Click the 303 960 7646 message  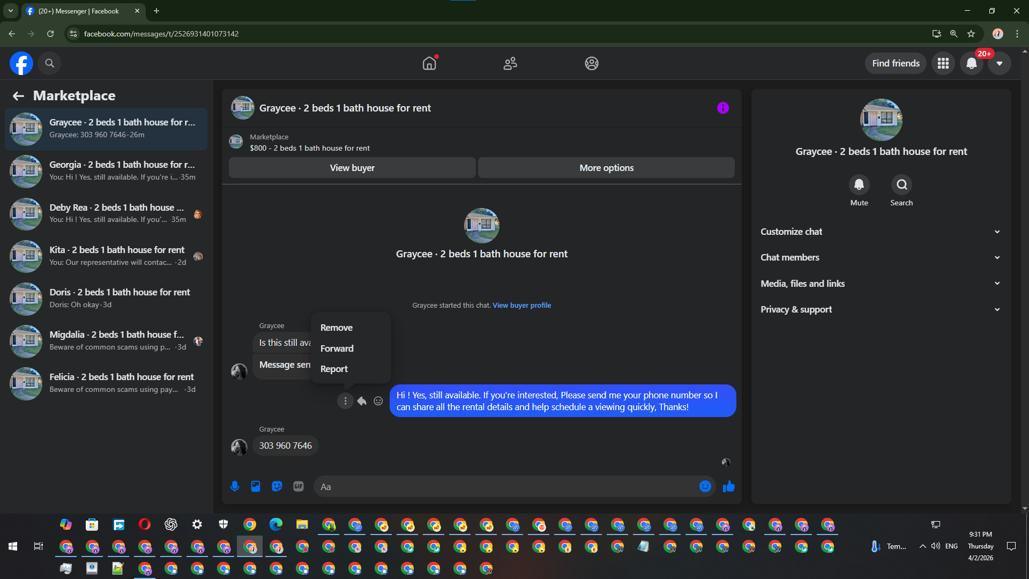click(x=286, y=446)
